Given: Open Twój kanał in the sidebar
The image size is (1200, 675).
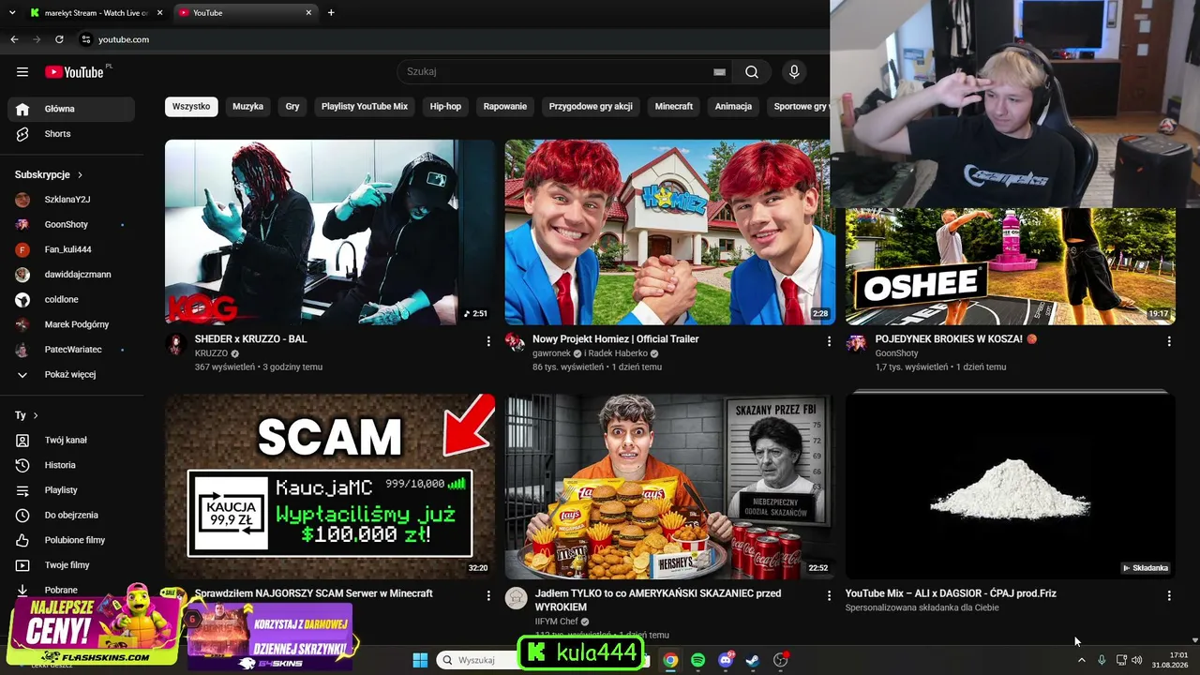Looking at the screenshot, I should [71, 440].
